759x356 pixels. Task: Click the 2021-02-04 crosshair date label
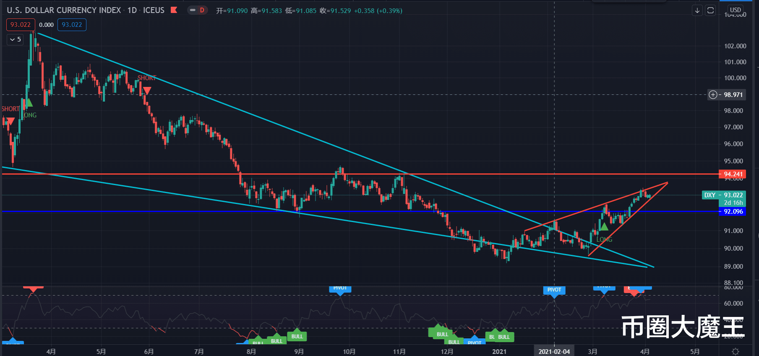pos(554,351)
